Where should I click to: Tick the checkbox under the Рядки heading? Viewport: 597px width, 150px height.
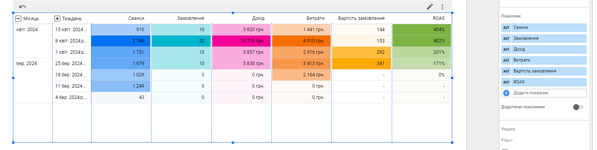(505, 149)
